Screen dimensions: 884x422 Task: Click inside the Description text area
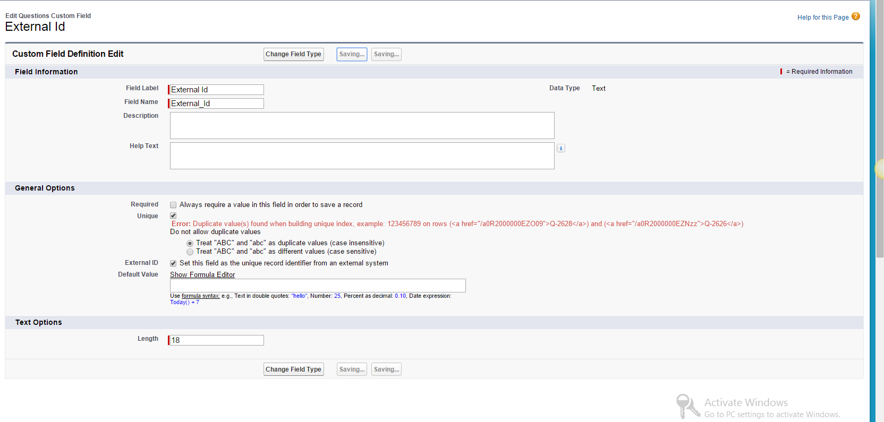362,125
